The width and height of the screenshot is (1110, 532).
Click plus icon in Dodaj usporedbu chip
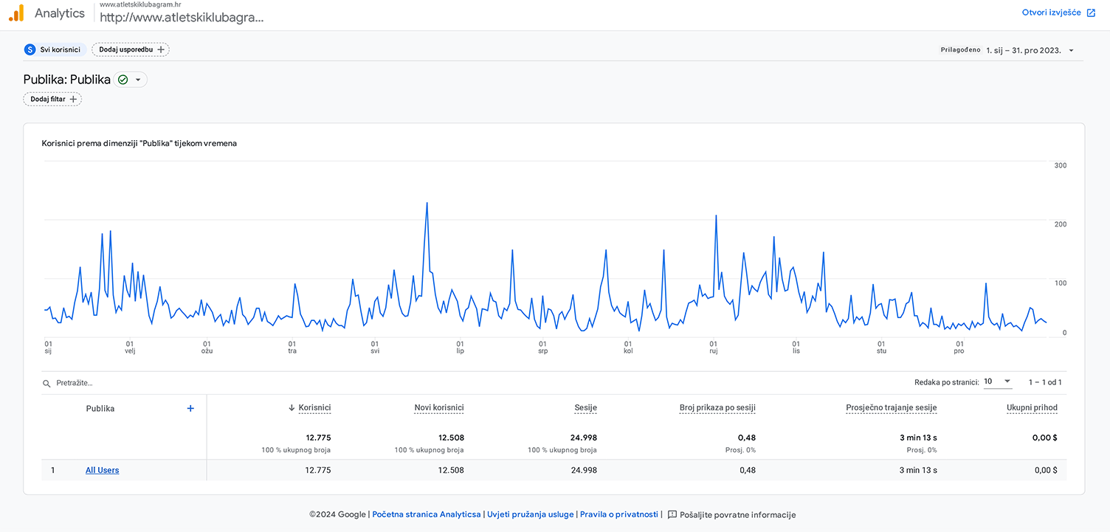[161, 49]
